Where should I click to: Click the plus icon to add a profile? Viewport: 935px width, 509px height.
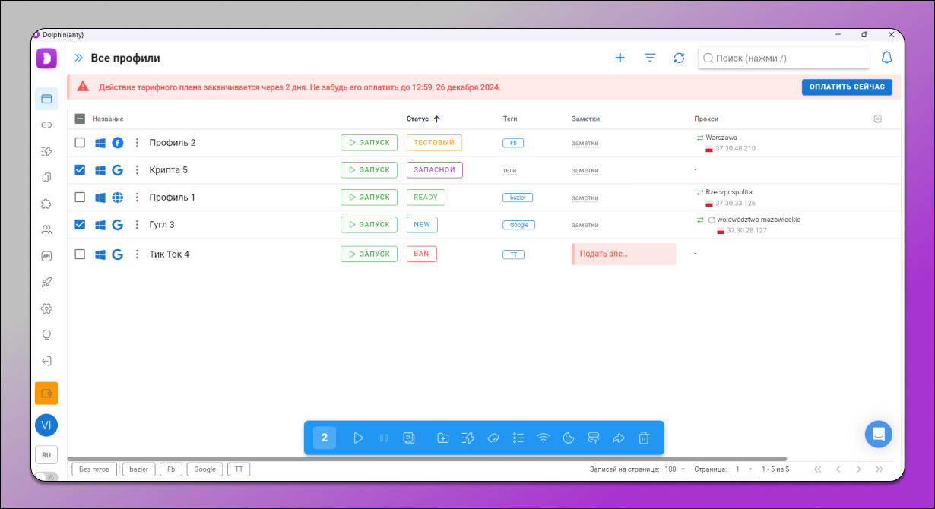tap(620, 58)
